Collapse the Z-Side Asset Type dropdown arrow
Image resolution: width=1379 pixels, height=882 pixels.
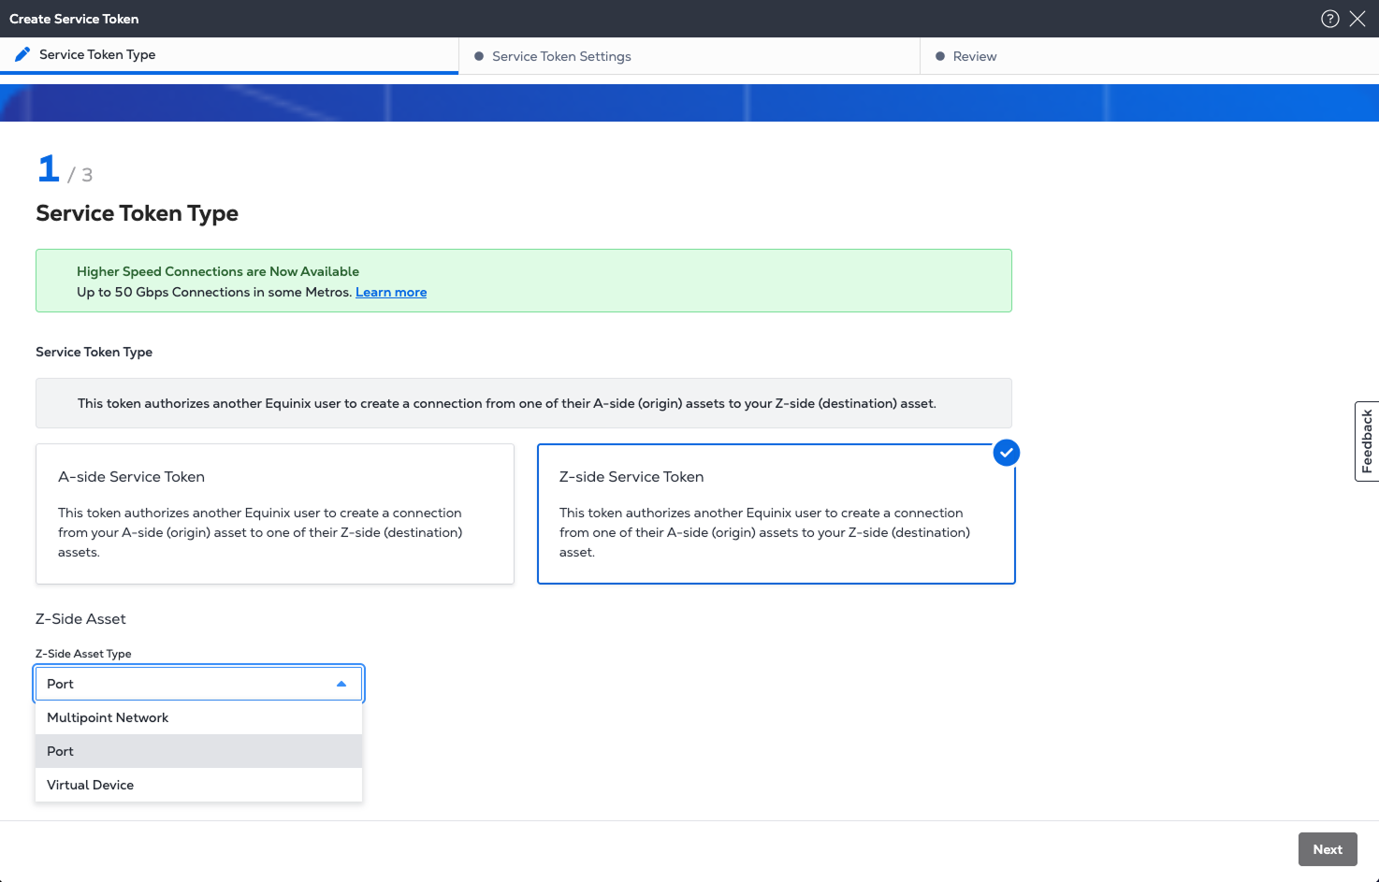341,684
